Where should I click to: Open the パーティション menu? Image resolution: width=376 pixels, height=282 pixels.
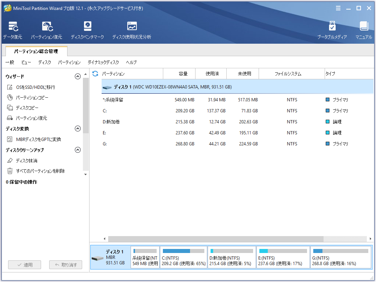coord(69,62)
